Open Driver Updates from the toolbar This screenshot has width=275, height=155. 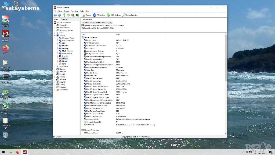130,15
